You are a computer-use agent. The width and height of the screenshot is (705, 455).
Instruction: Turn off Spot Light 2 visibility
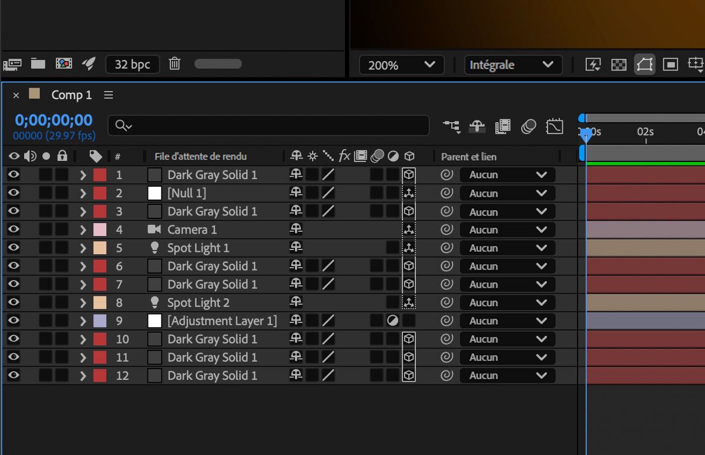tap(14, 302)
